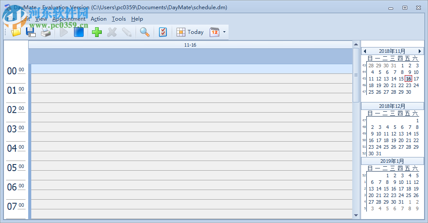428x223 pixels.
Task: Search appointments with magnifying glass icon
Action: pyautogui.click(x=145, y=32)
